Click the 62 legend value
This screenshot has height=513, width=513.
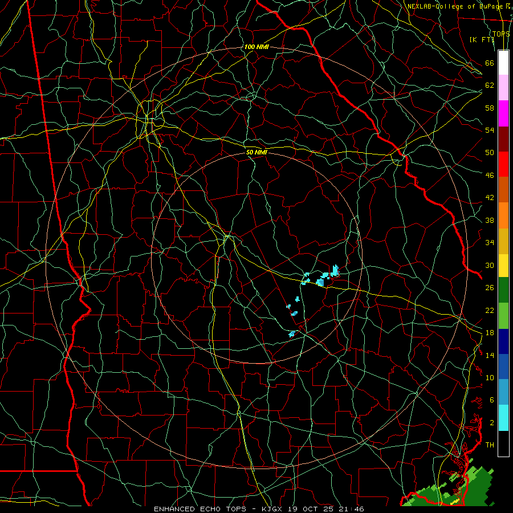[490, 85]
